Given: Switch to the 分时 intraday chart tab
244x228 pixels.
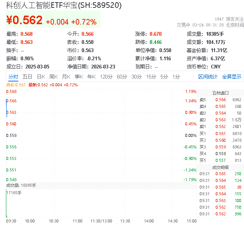Looking at the screenshot, I should click(13, 77).
